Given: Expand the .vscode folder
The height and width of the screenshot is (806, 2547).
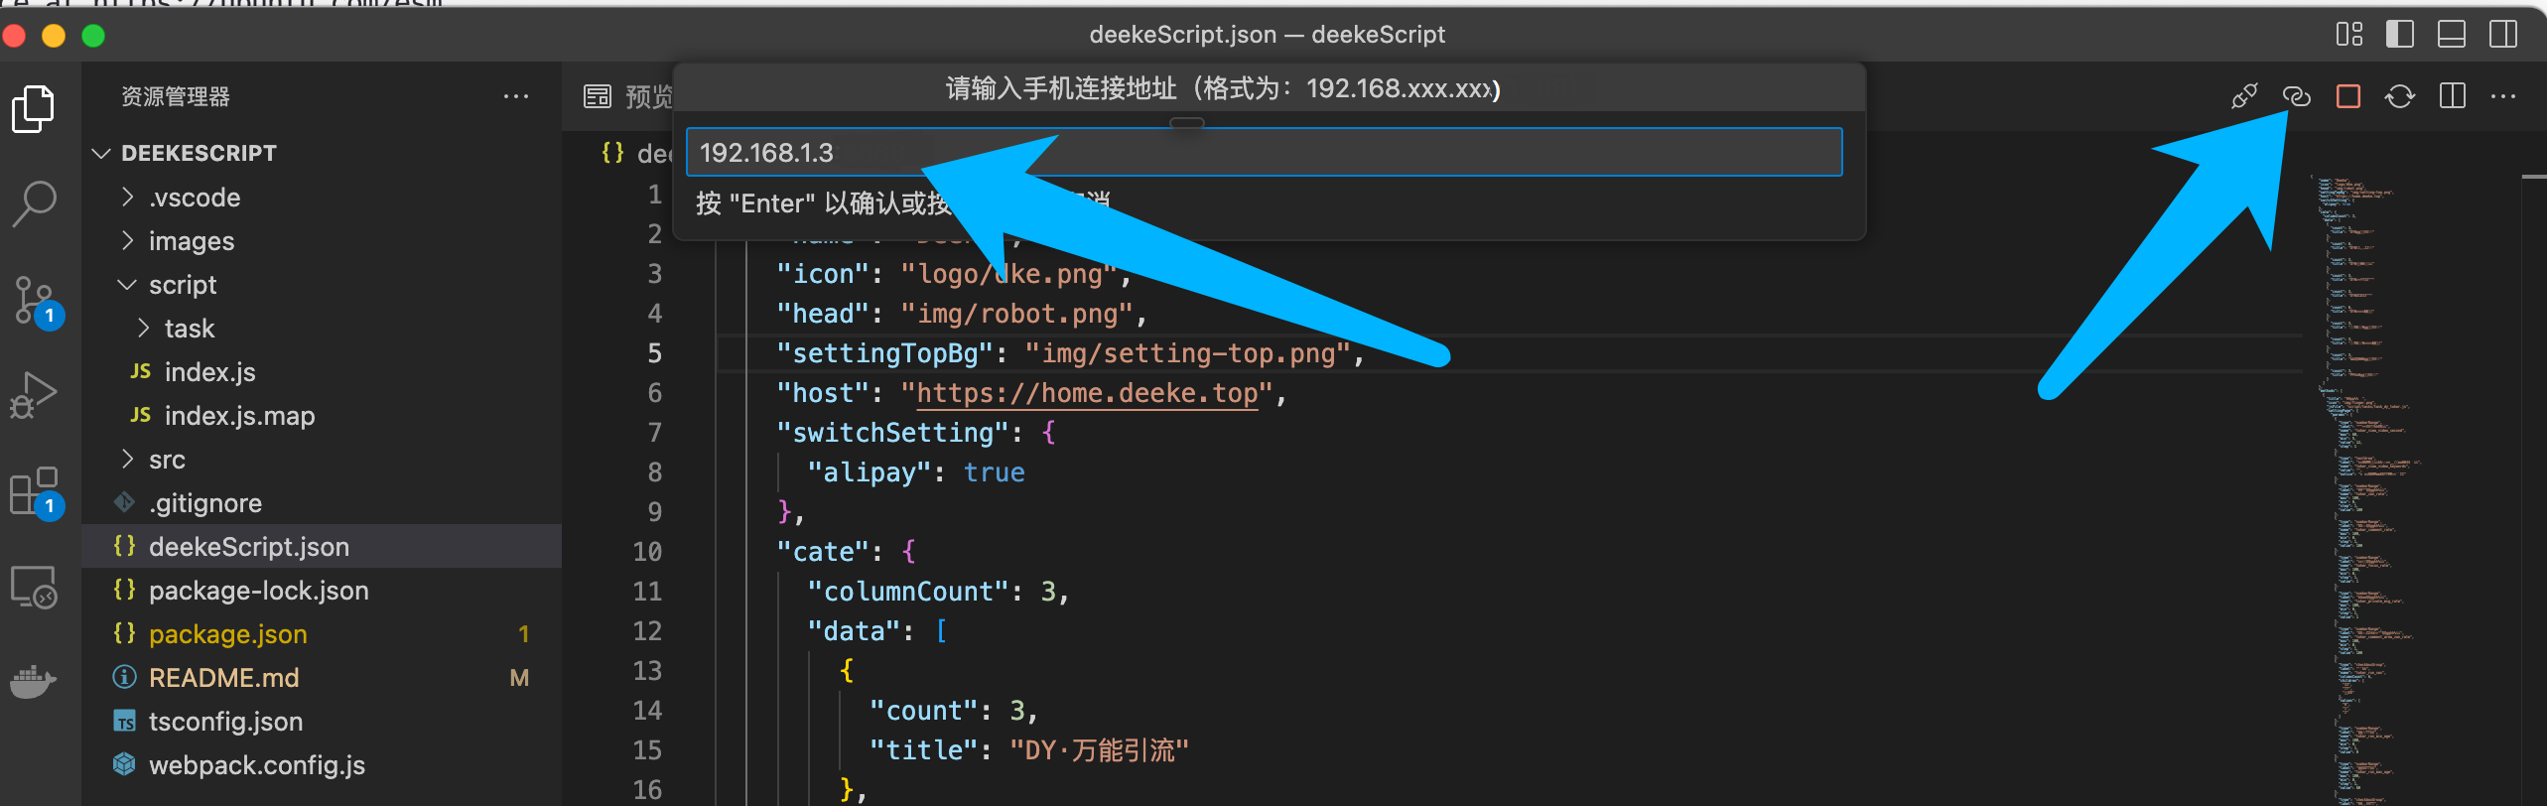Looking at the screenshot, I should 195,198.
